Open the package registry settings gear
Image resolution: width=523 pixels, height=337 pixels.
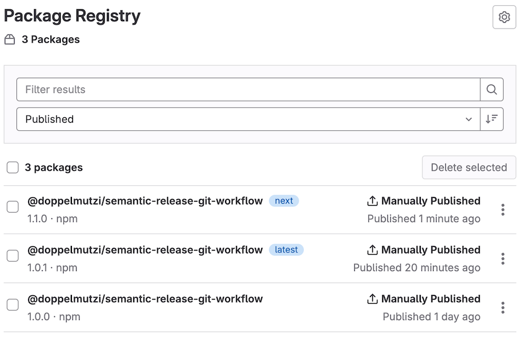504,18
